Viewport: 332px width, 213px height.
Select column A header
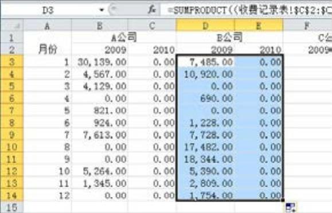(48, 26)
